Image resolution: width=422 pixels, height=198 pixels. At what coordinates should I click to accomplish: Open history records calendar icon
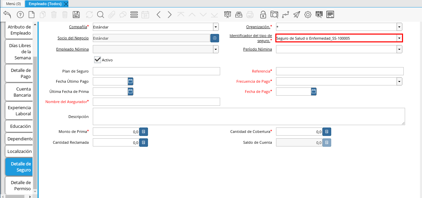(145, 15)
